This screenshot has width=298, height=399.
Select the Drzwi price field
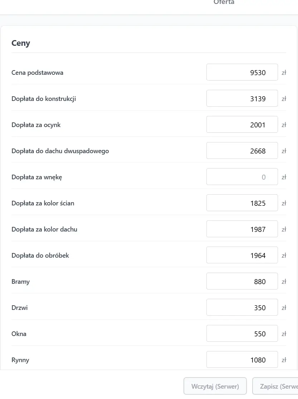point(242,307)
